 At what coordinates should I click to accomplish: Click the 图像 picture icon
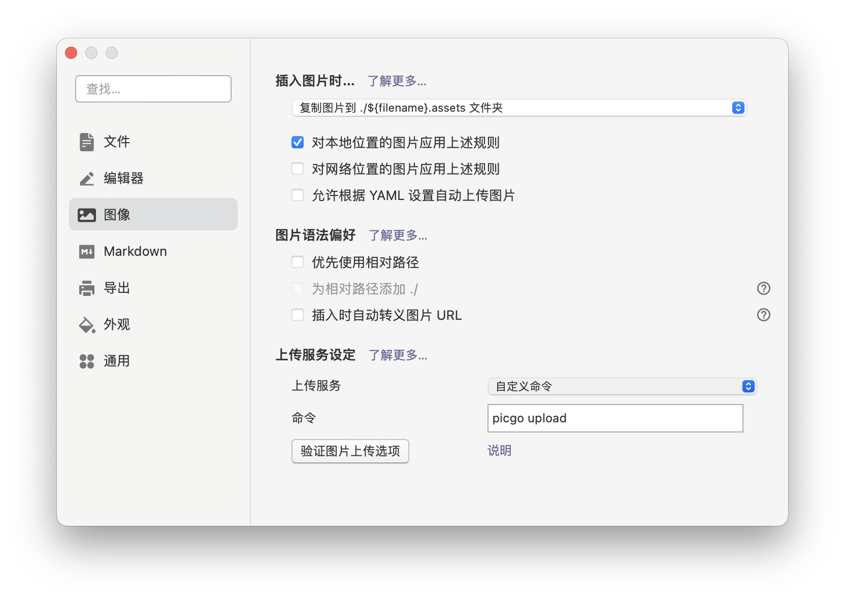click(87, 215)
